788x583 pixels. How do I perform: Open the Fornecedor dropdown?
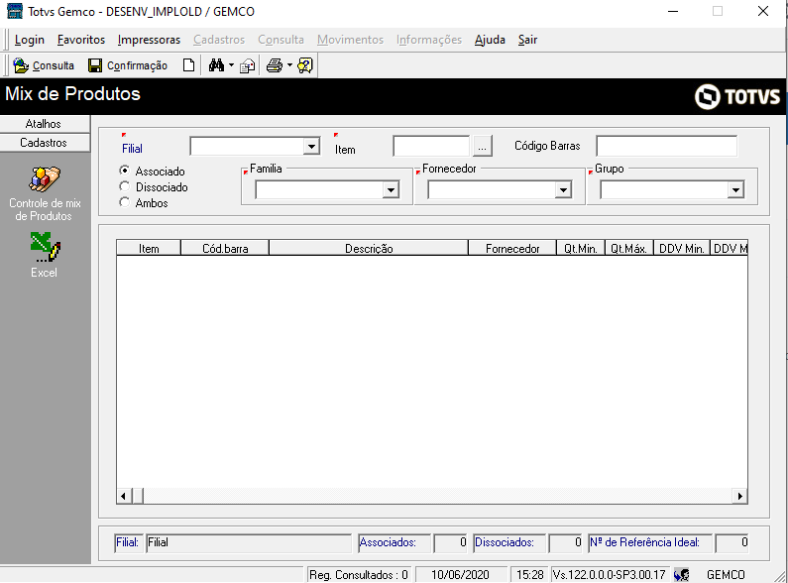563,190
